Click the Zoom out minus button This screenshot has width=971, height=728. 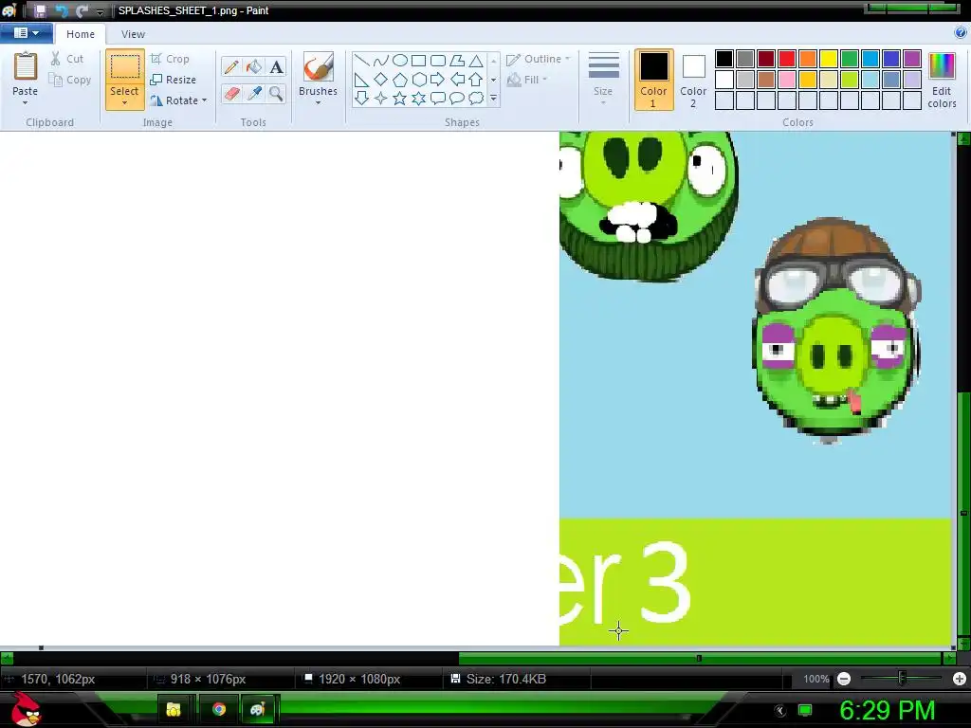[843, 679]
